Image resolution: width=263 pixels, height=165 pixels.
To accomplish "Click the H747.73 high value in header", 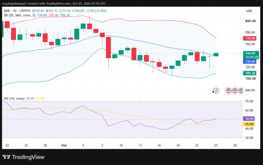I will tap(52, 11).
